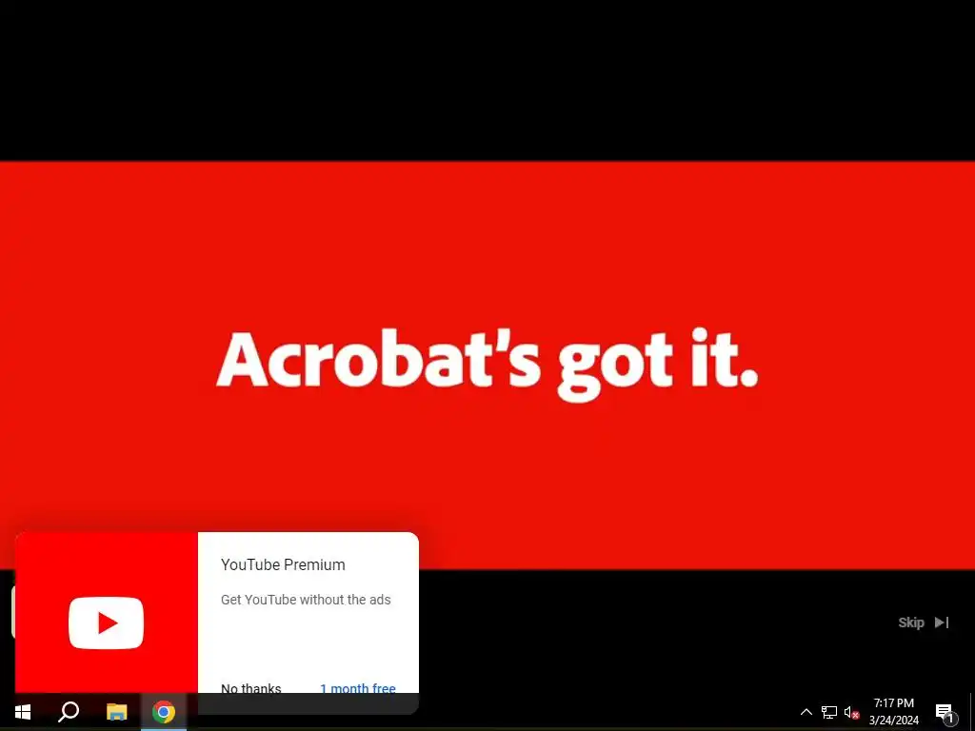Image resolution: width=975 pixels, height=731 pixels.
Task: Open network status icon in tray
Action: (x=829, y=712)
